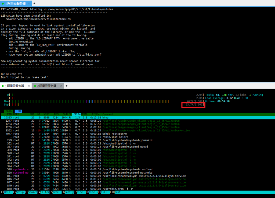Screen dimensions: 275x198
Task: Select the /sbin/init noibrs process row
Action: pos(138,137)
